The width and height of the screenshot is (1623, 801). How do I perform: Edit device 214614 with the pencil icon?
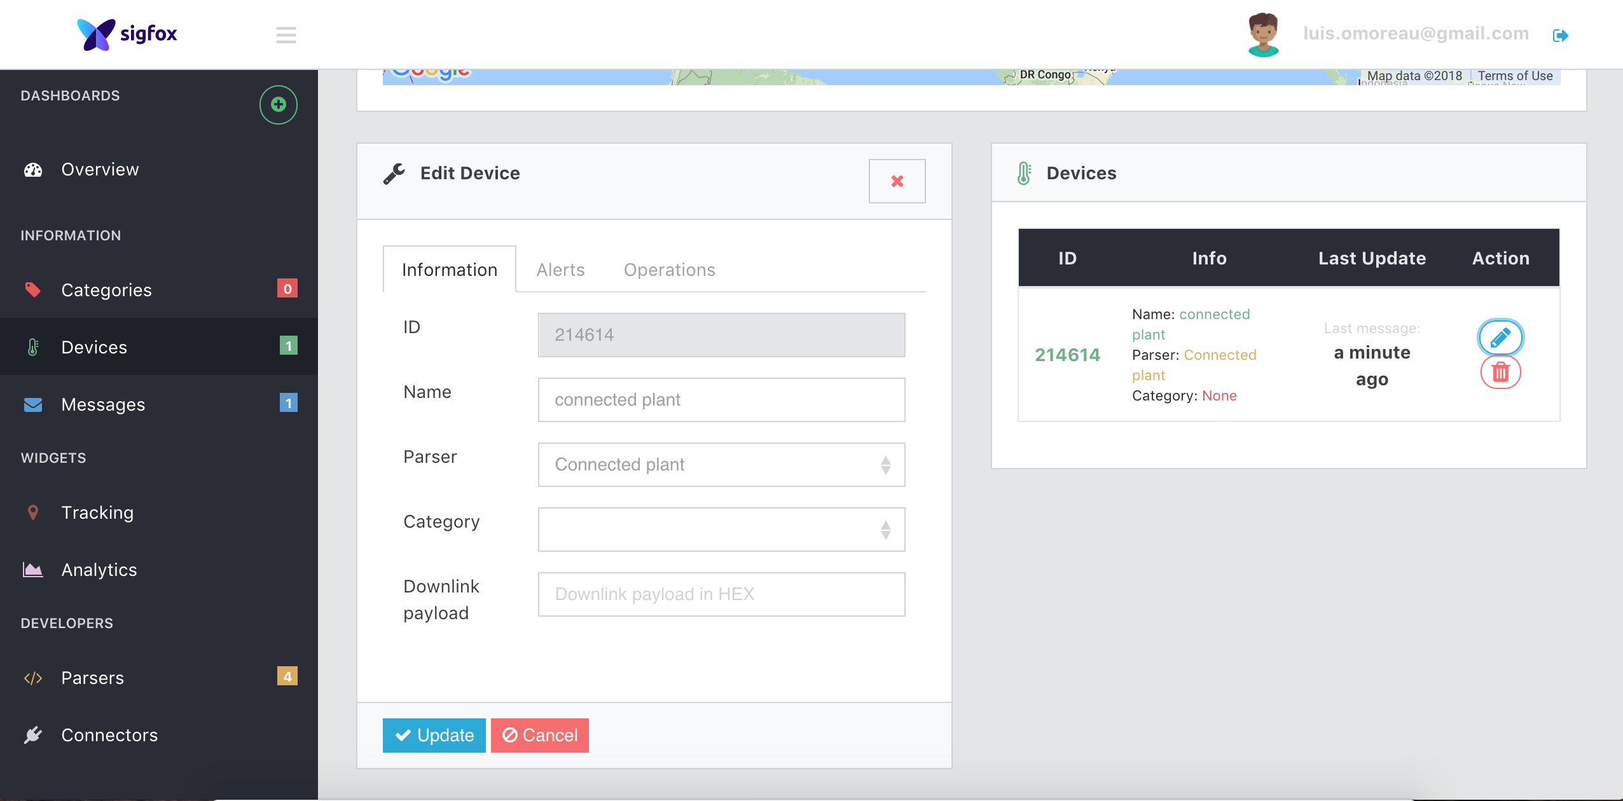(1500, 337)
